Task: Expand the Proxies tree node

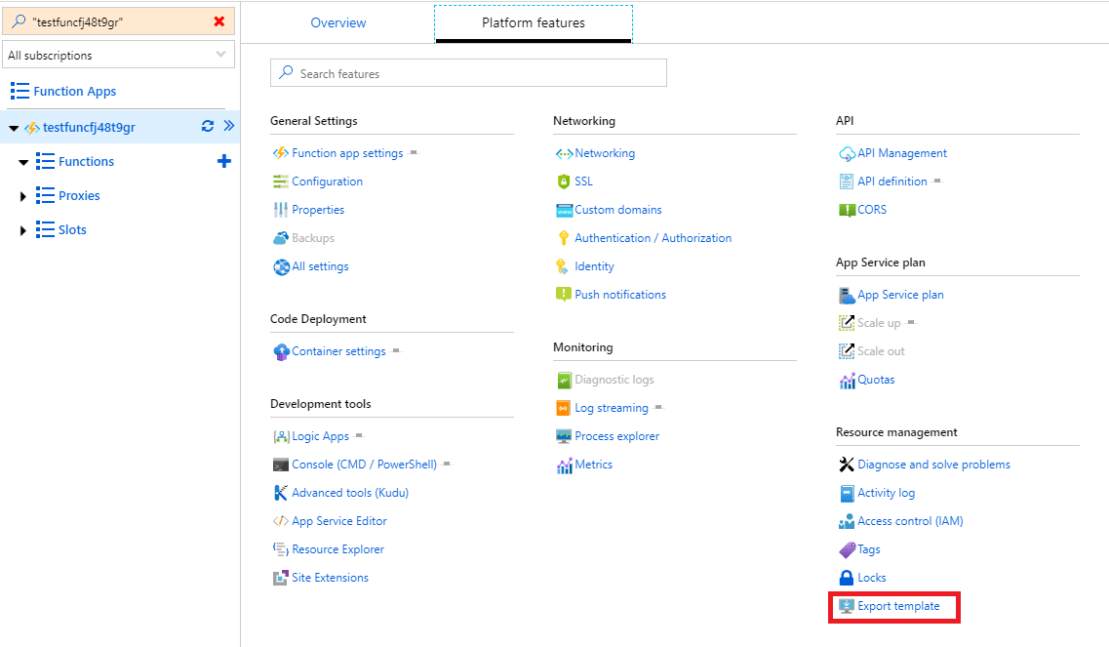Action: click(23, 196)
